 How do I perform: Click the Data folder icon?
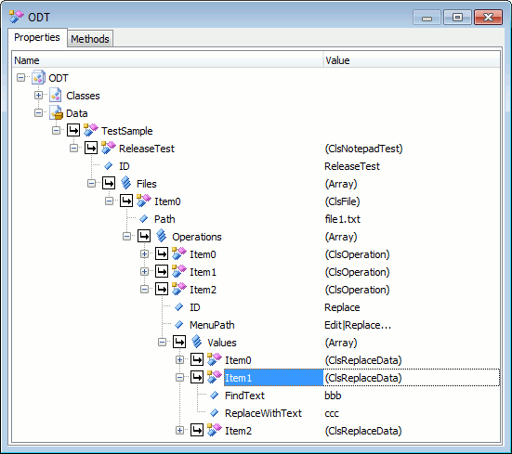point(56,113)
